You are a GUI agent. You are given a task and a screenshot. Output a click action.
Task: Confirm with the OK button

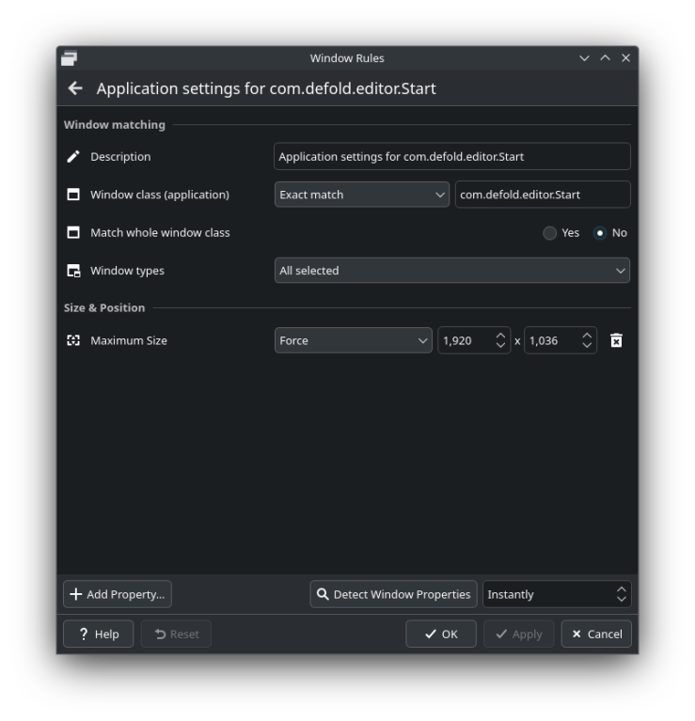point(441,634)
